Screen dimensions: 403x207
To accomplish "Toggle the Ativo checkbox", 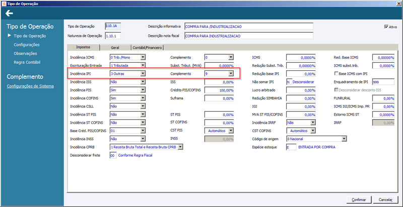I will click(386, 27).
